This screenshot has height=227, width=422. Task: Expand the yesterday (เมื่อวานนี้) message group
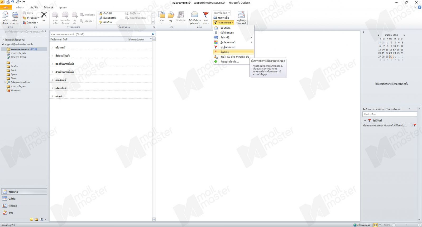coord(52,48)
